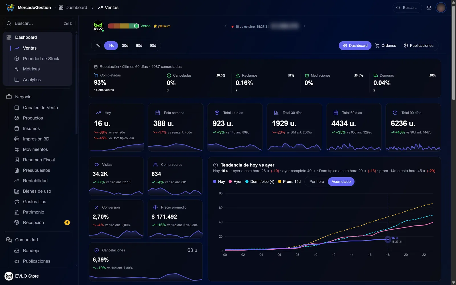
Task: Click the Cancelaciones x-circle icon
Action: point(97,250)
